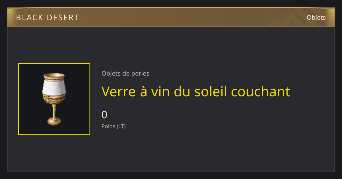This screenshot has height=179, width=342.
Task: Click the word couchant in item name
Action: click(x=260, y=91)
